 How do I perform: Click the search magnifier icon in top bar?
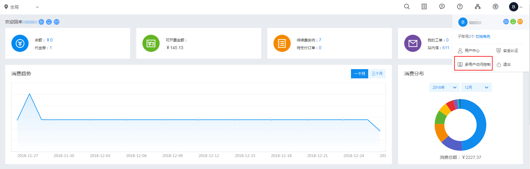407,7
